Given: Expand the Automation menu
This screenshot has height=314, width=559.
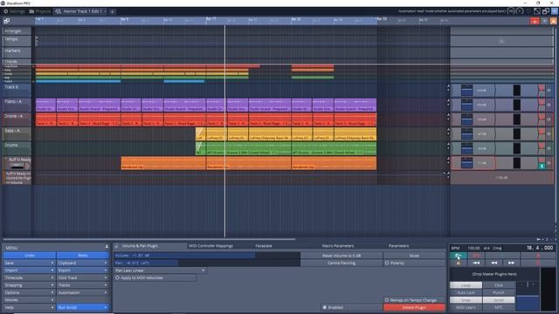Looking at the screenshot, I should coord(83,293).
